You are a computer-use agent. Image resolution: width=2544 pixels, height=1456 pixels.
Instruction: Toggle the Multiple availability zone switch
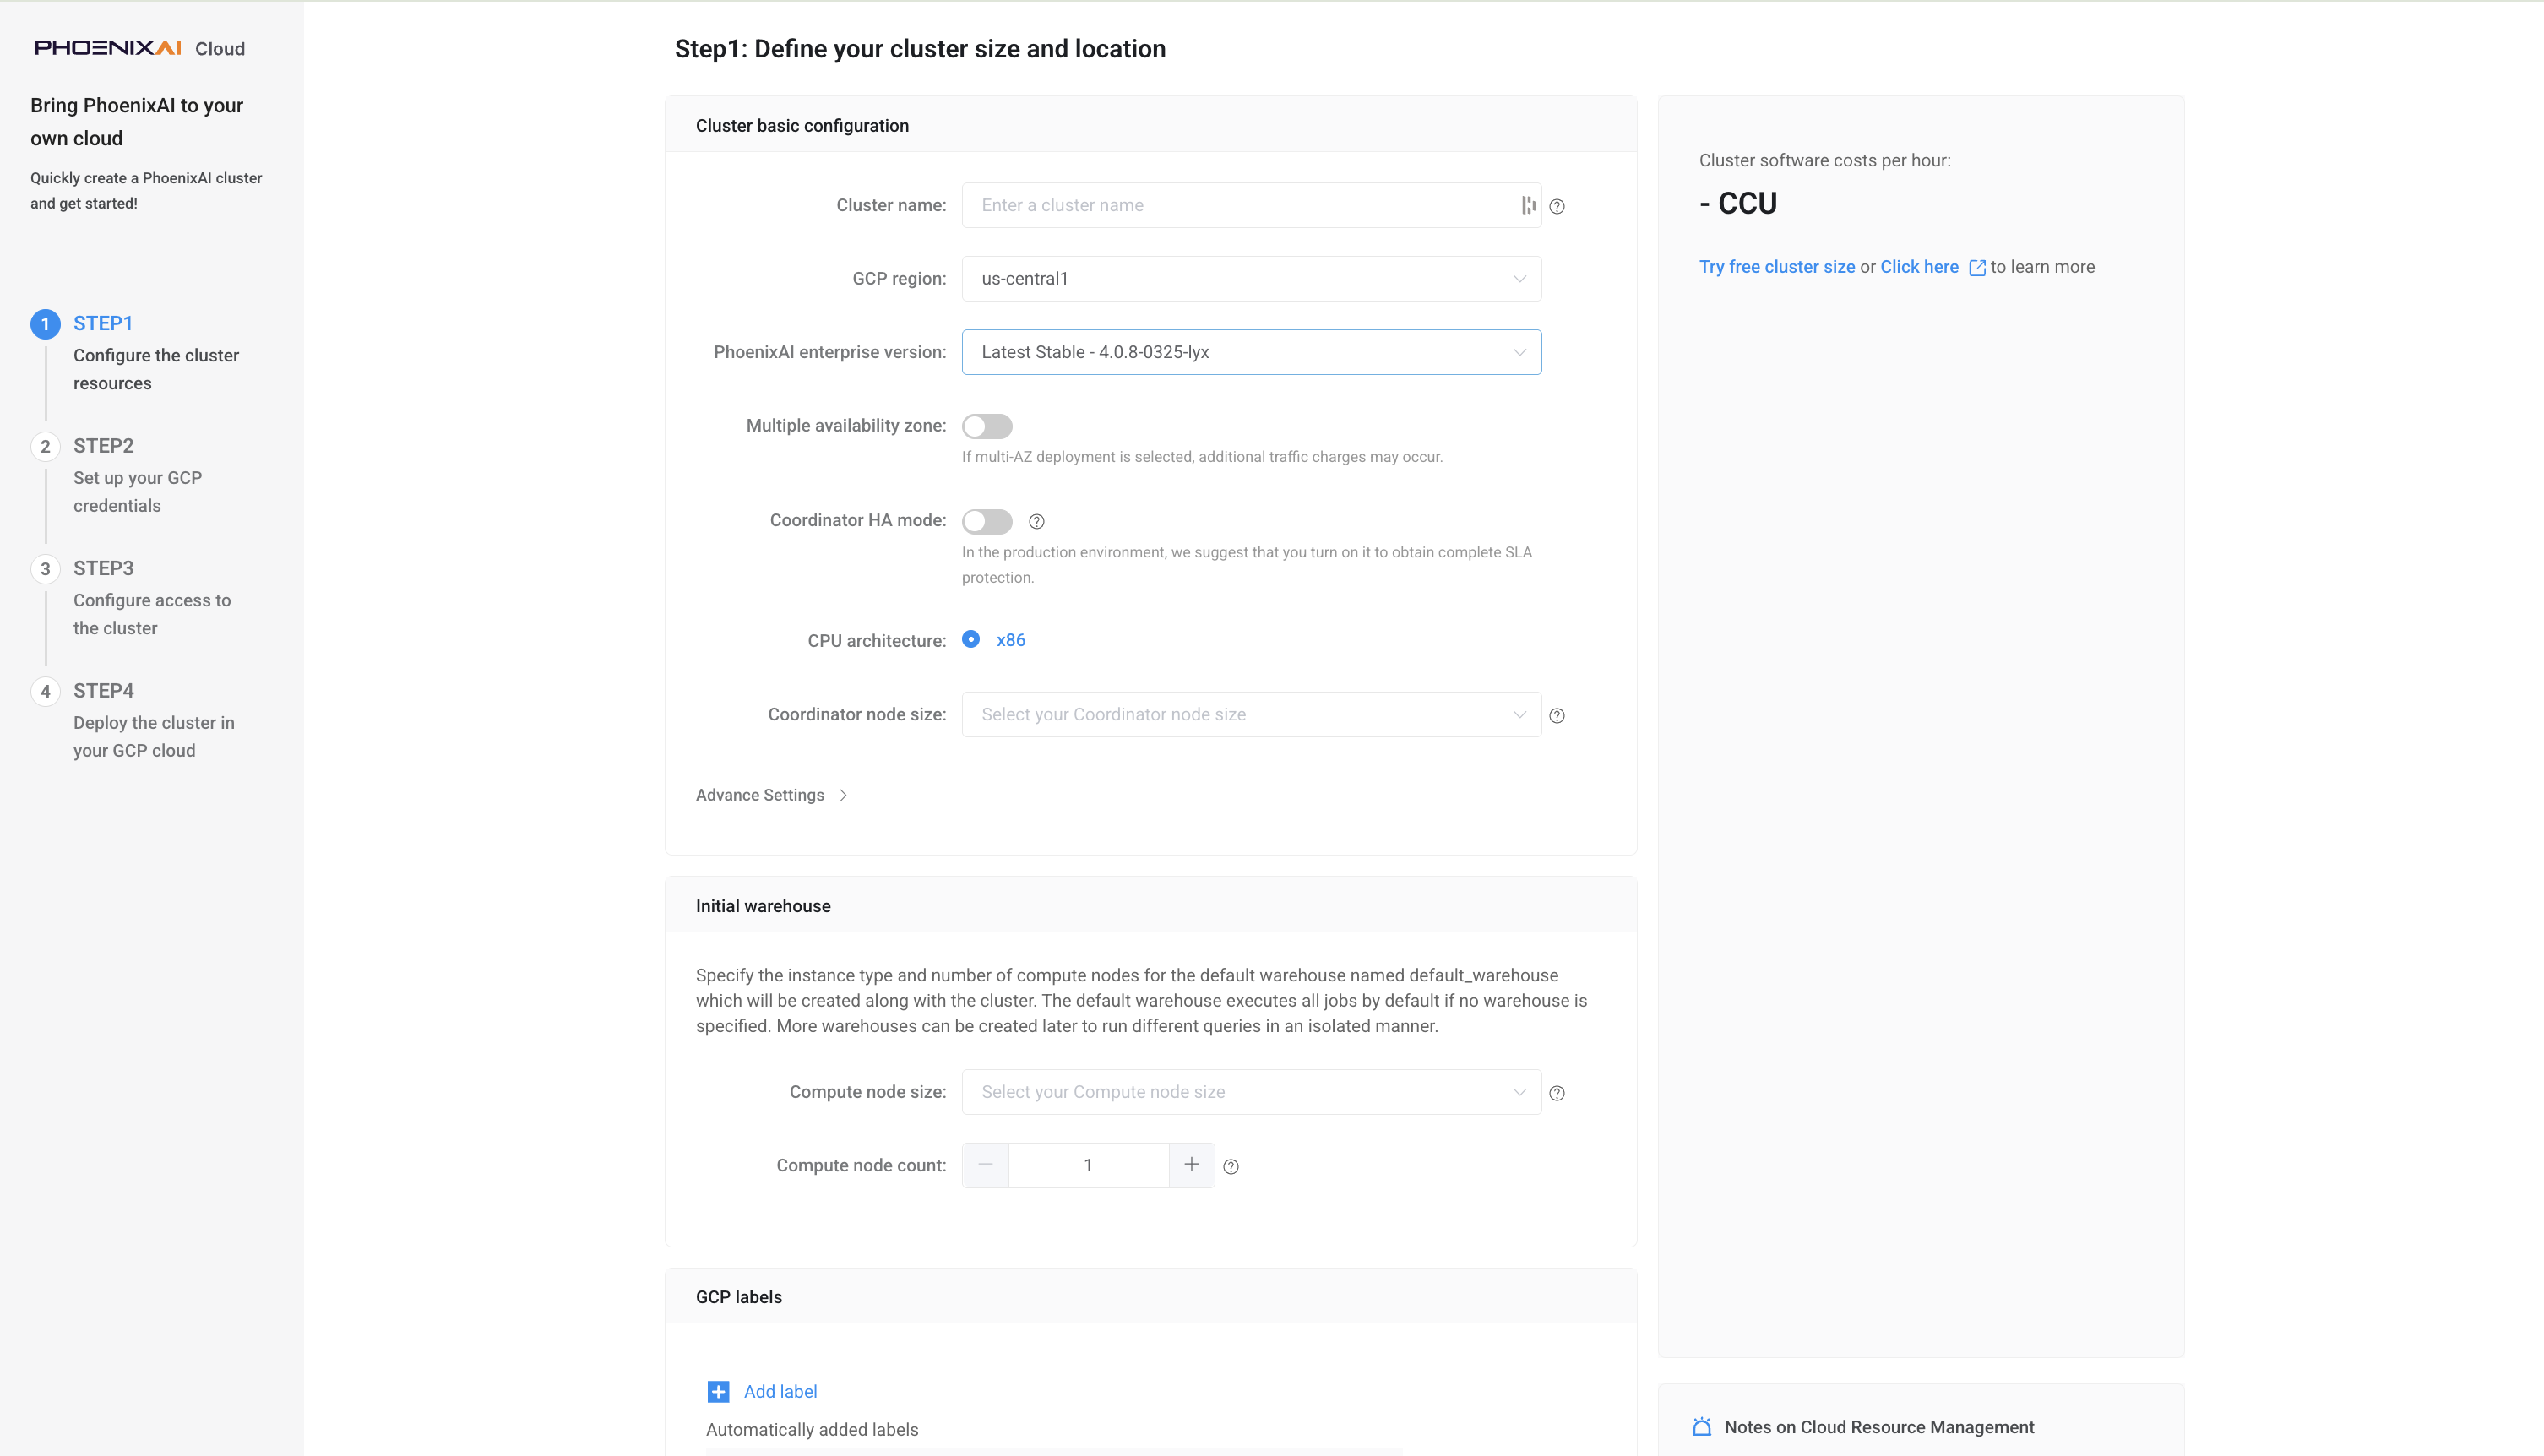[x=987, y=426]
